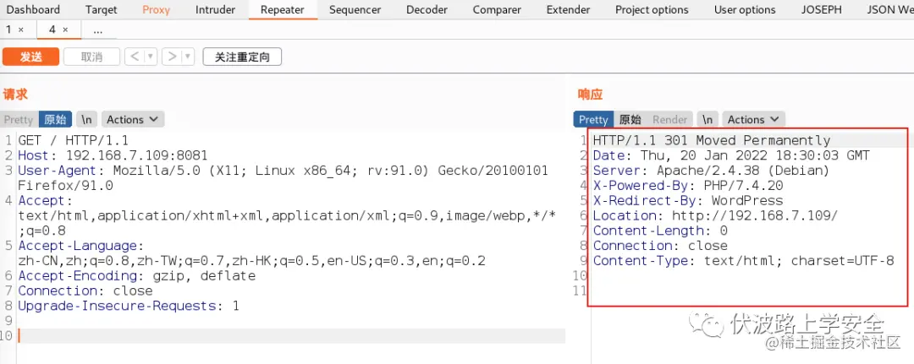Close Repeater sub-tab 4

pos(65,30)
